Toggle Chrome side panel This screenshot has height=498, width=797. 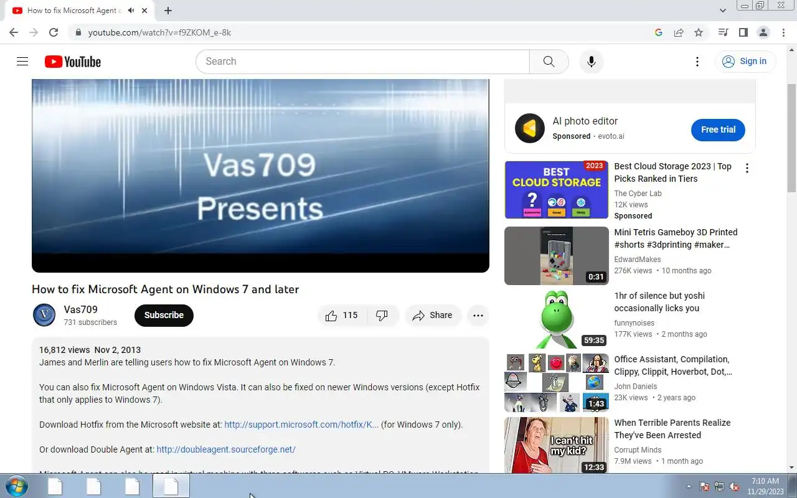click(743, 32)
